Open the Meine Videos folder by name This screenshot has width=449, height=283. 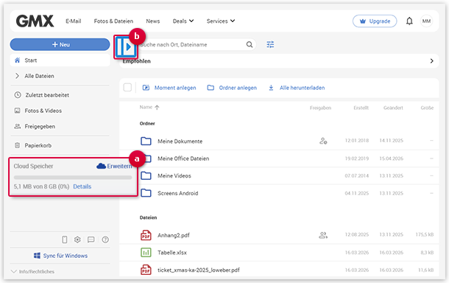(174, 175)
